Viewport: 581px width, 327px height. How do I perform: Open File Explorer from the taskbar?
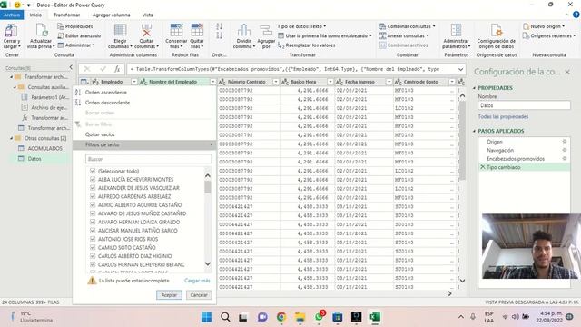[300, 317]
